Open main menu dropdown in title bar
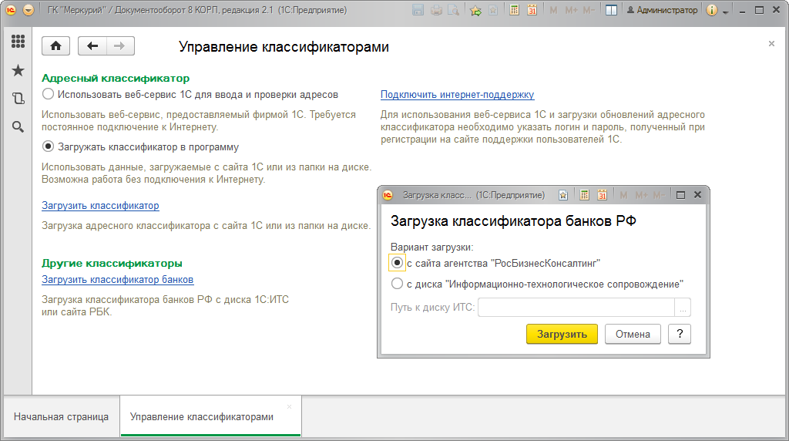Viewport: 789px width, 441px height. click(x=29, y=10)
